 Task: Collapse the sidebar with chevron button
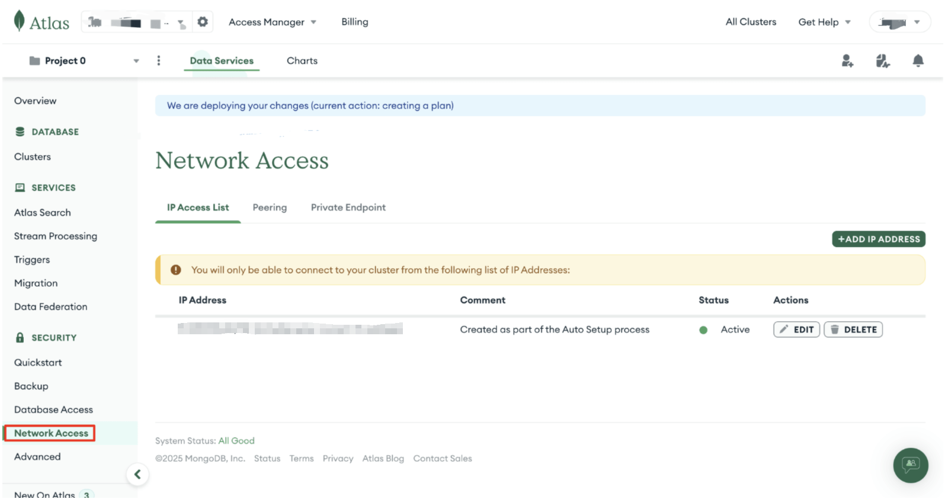click(137, 474)
